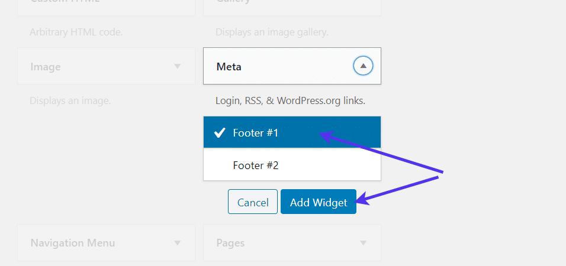Click the partially visible Custom HTML widget
566x266 pixels.
(107, 6)
